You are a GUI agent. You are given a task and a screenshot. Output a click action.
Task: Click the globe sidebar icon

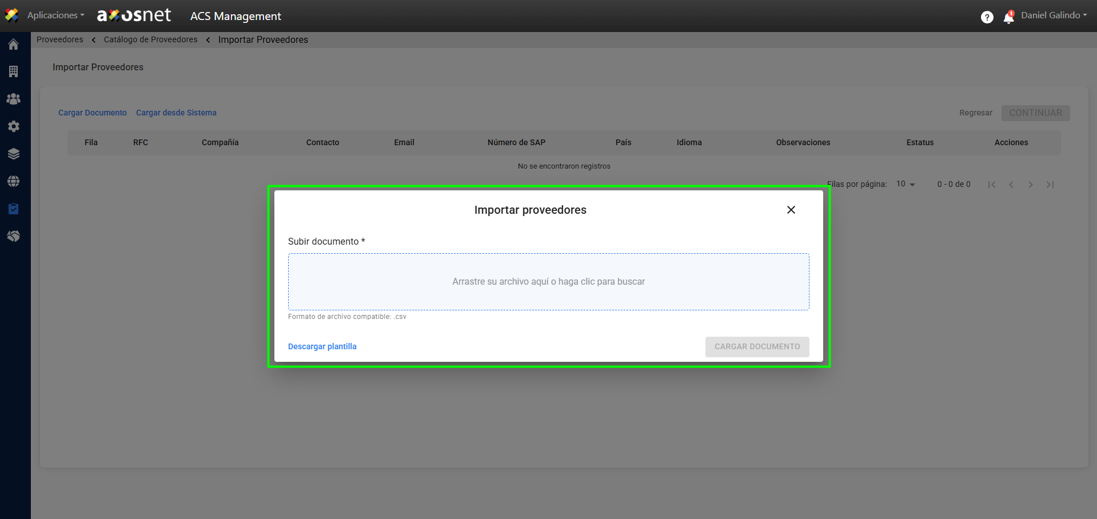tap(14, 181)
